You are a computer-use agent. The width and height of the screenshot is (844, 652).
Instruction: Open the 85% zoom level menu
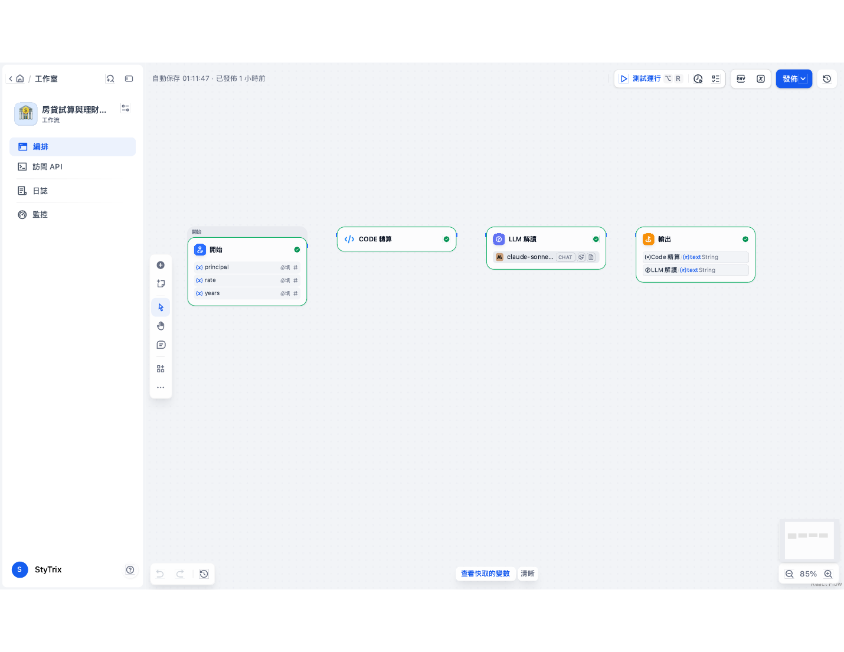808,574
